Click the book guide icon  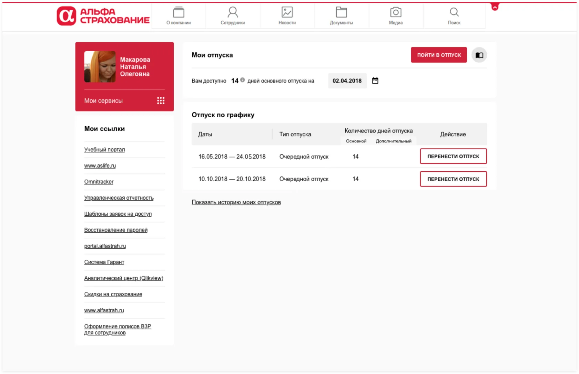479,55
